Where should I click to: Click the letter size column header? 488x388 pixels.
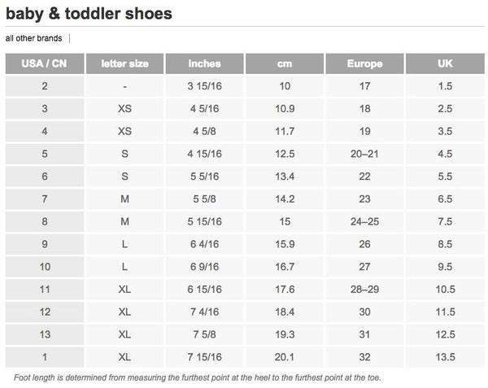(124, 63)
